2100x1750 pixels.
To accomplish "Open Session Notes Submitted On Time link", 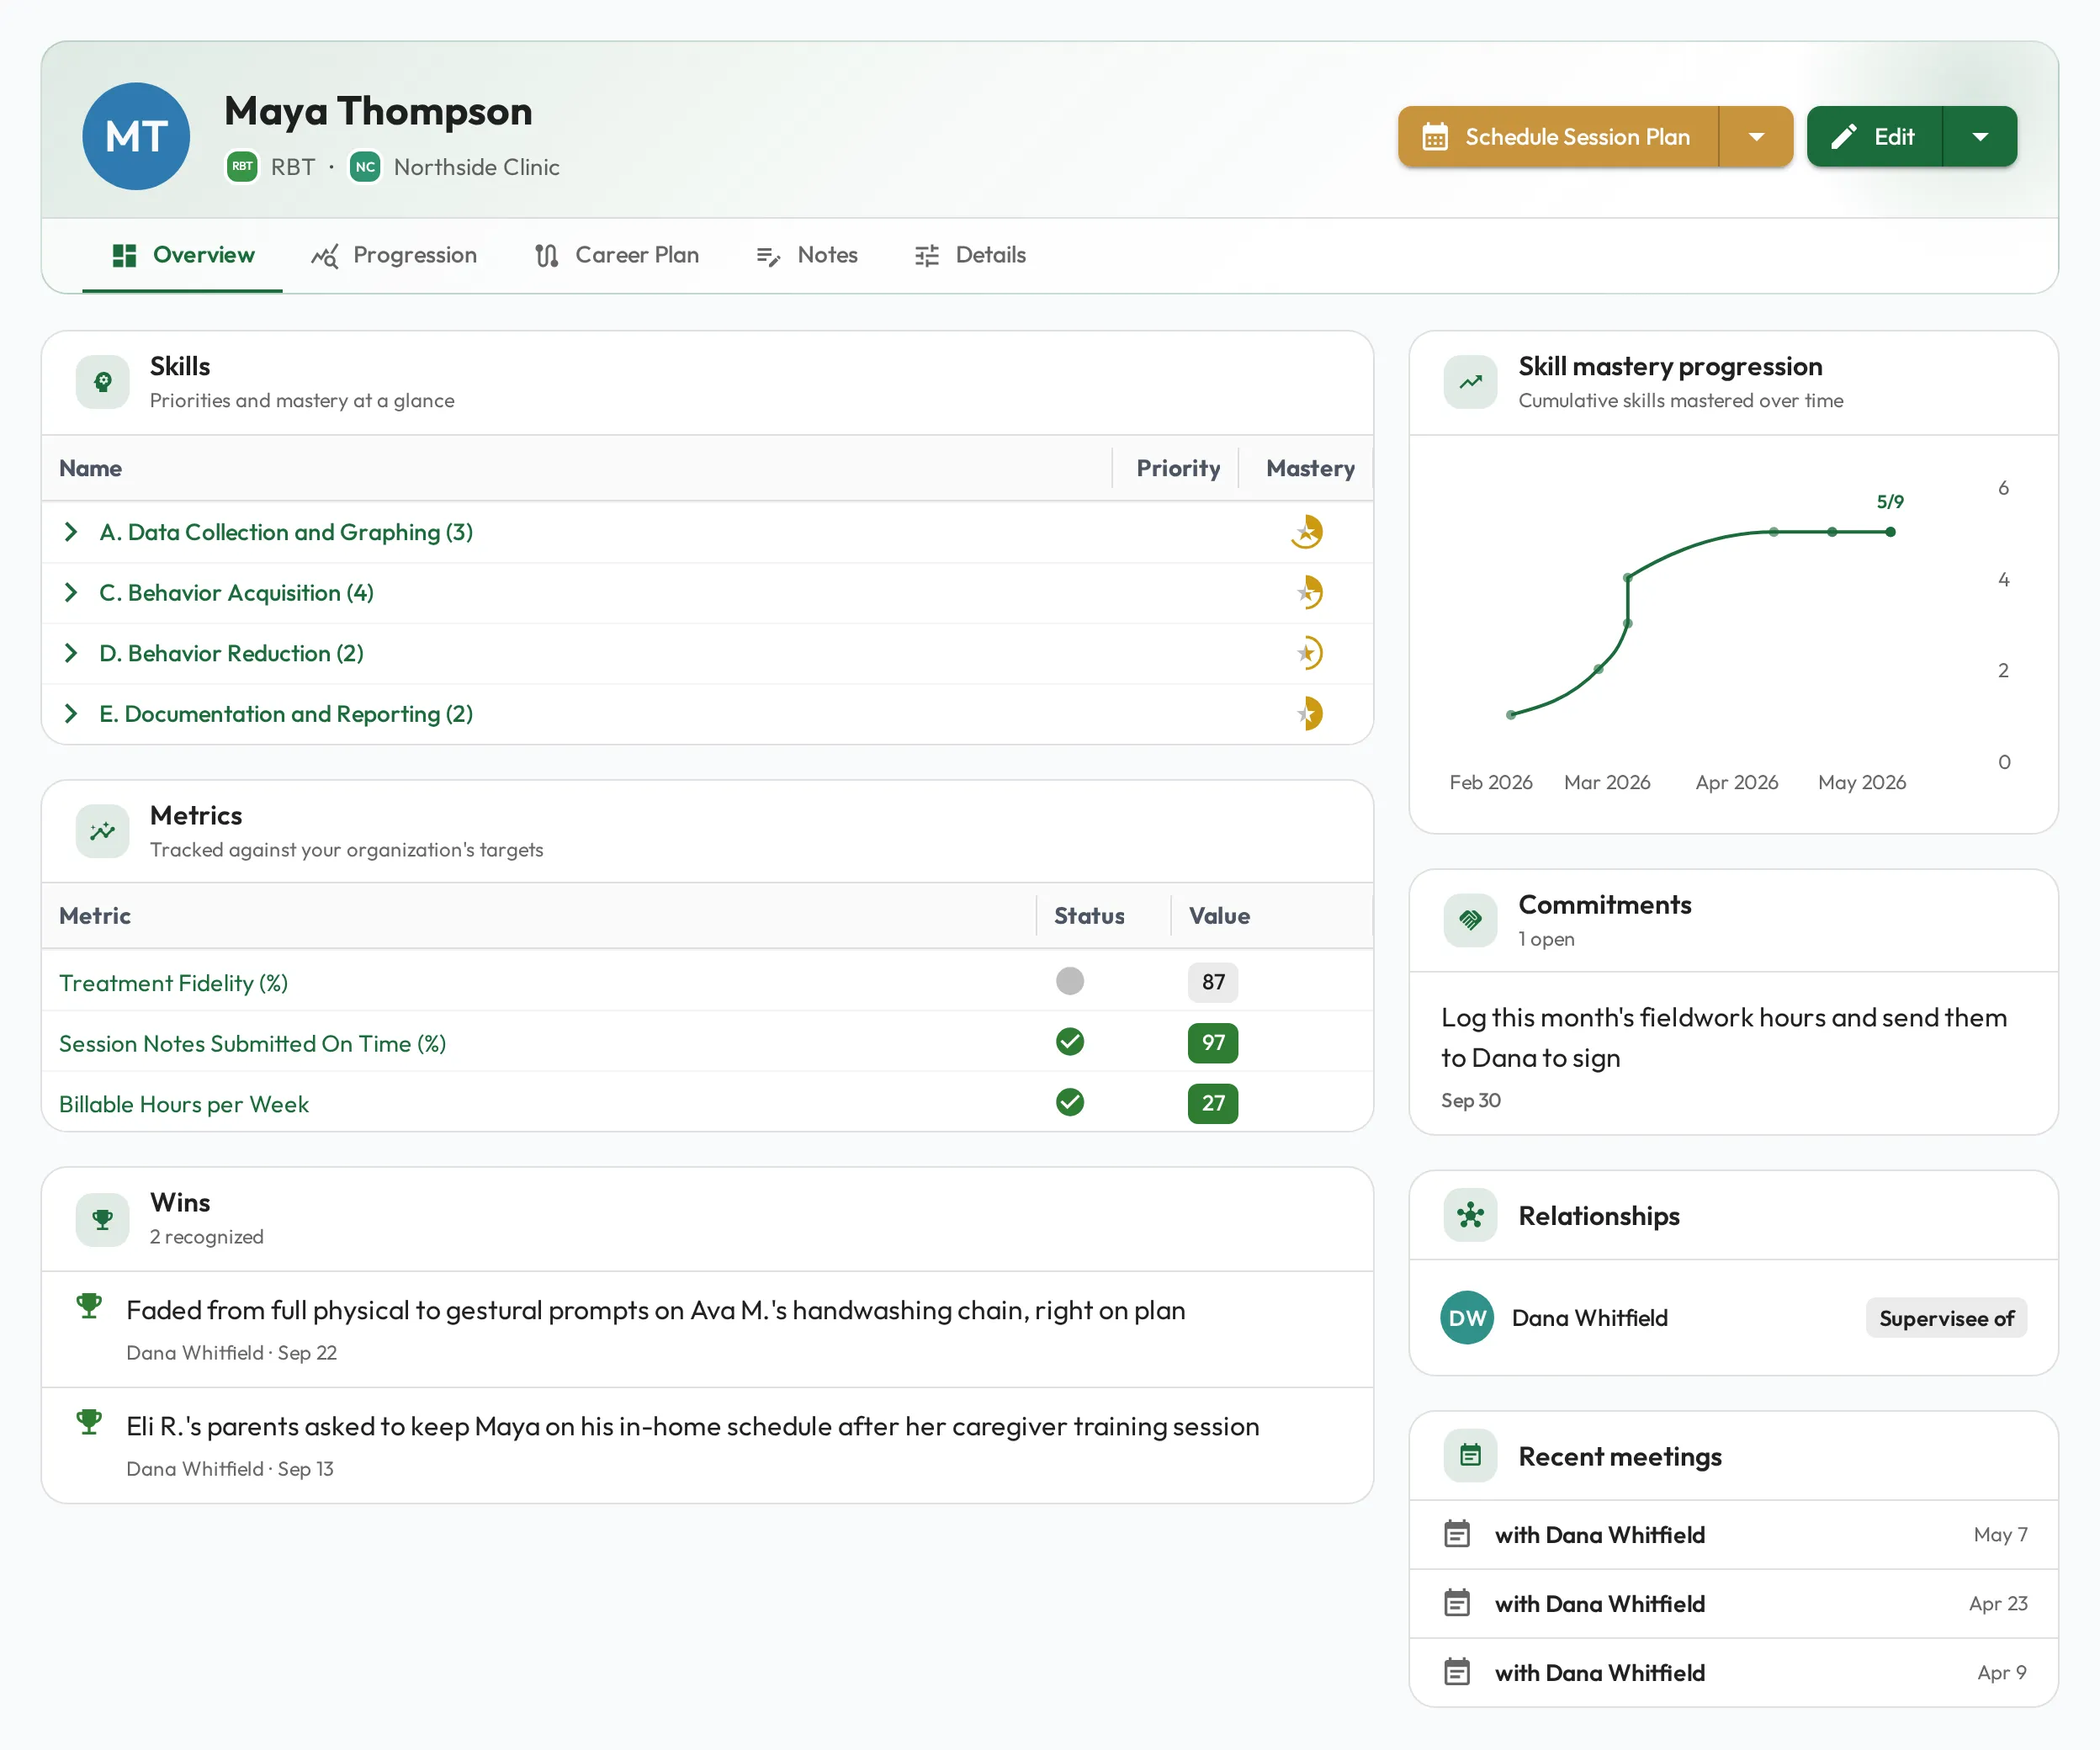I will (252, 1044).
